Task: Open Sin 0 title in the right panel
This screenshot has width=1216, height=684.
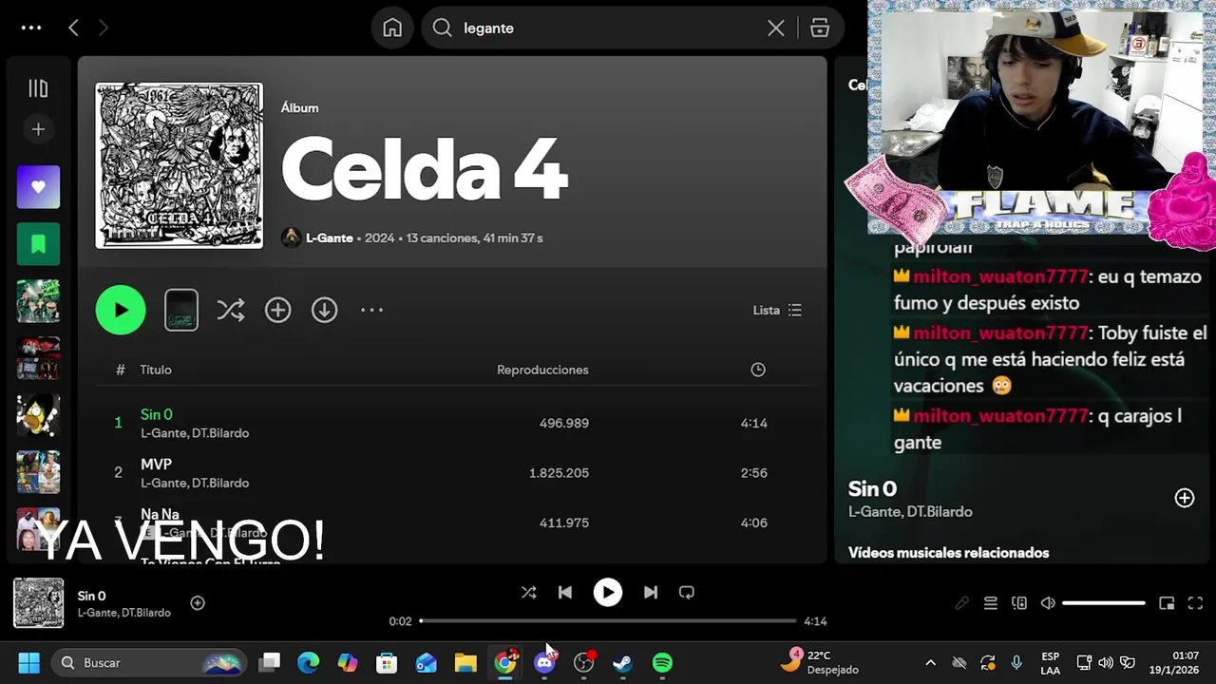Action: [872, 488]
